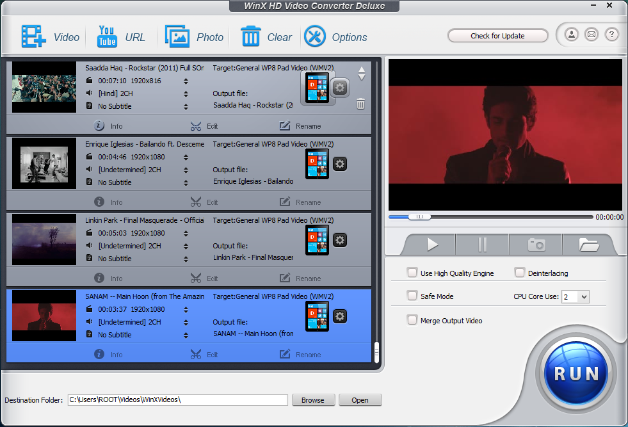Open output settings gear for SANAM

coord(340,316)
